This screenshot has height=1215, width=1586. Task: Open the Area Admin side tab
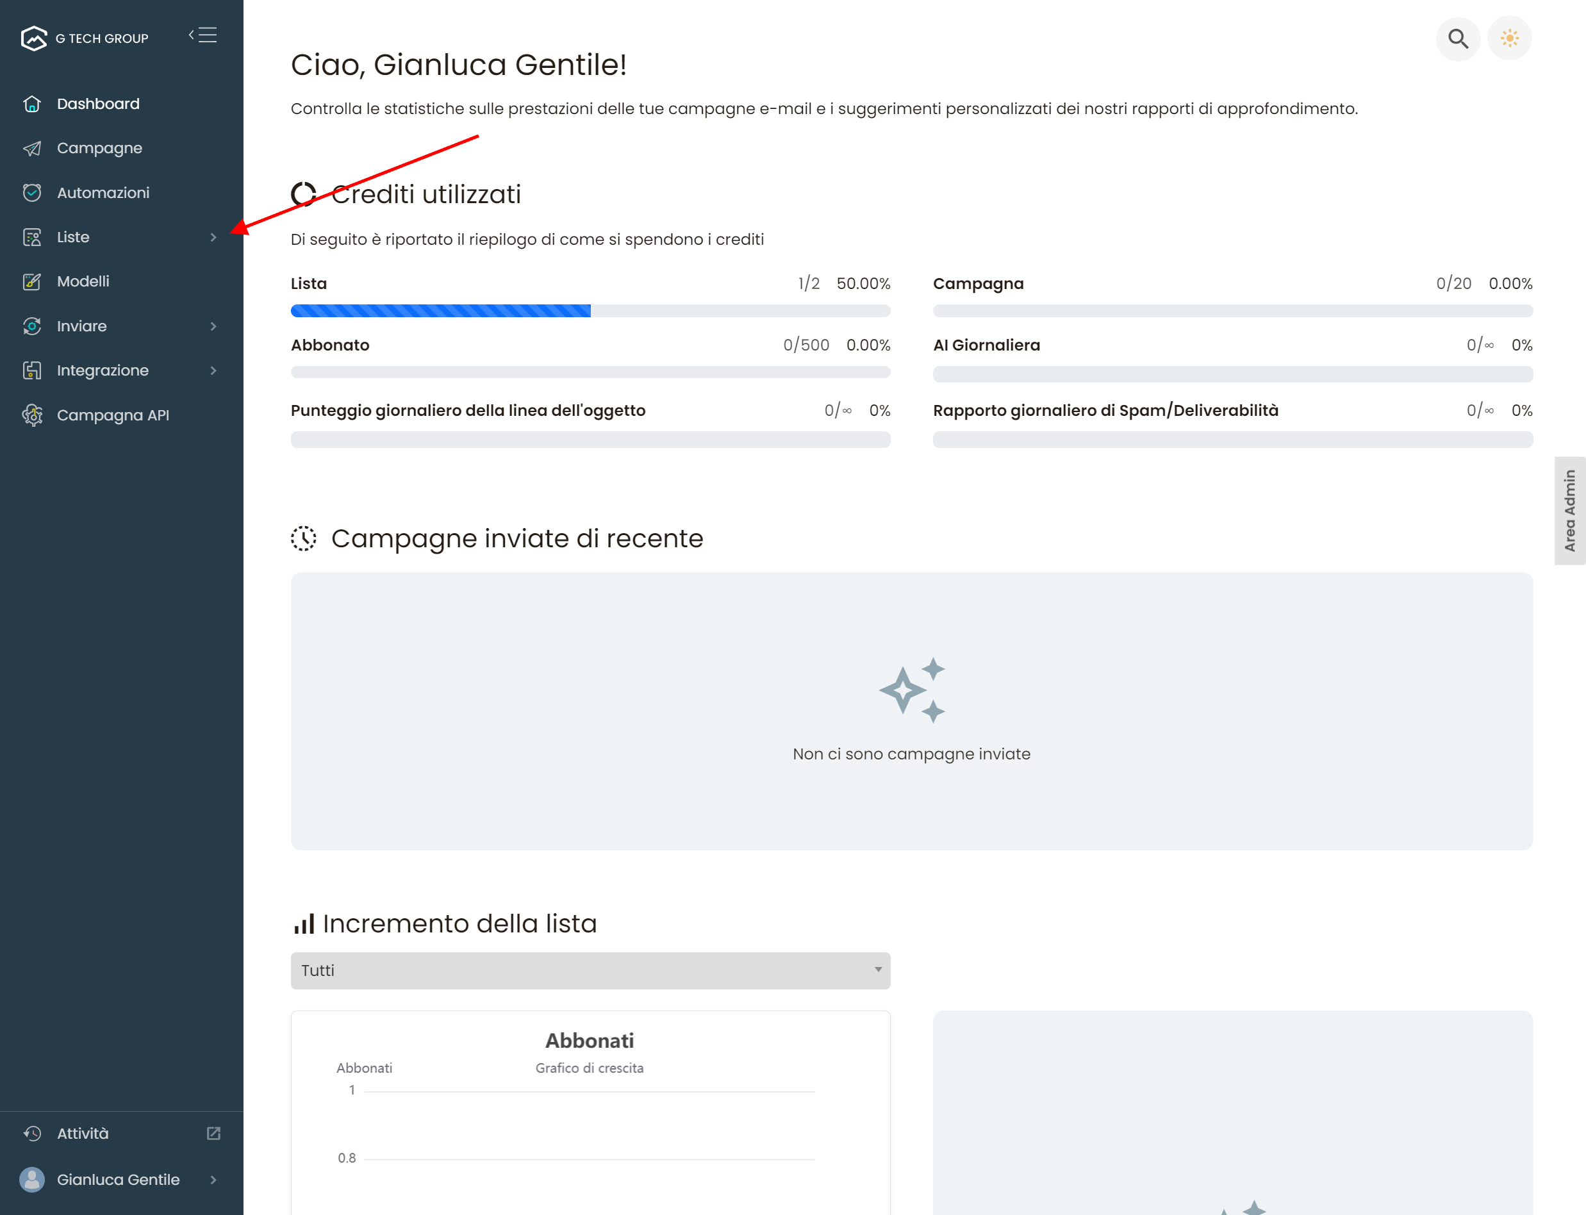pos(1569,511)
